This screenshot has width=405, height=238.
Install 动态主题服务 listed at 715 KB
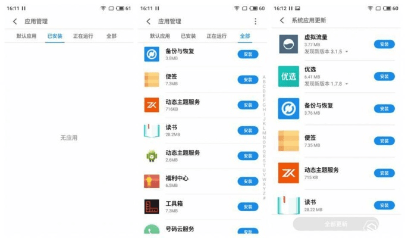pos(384,173)
